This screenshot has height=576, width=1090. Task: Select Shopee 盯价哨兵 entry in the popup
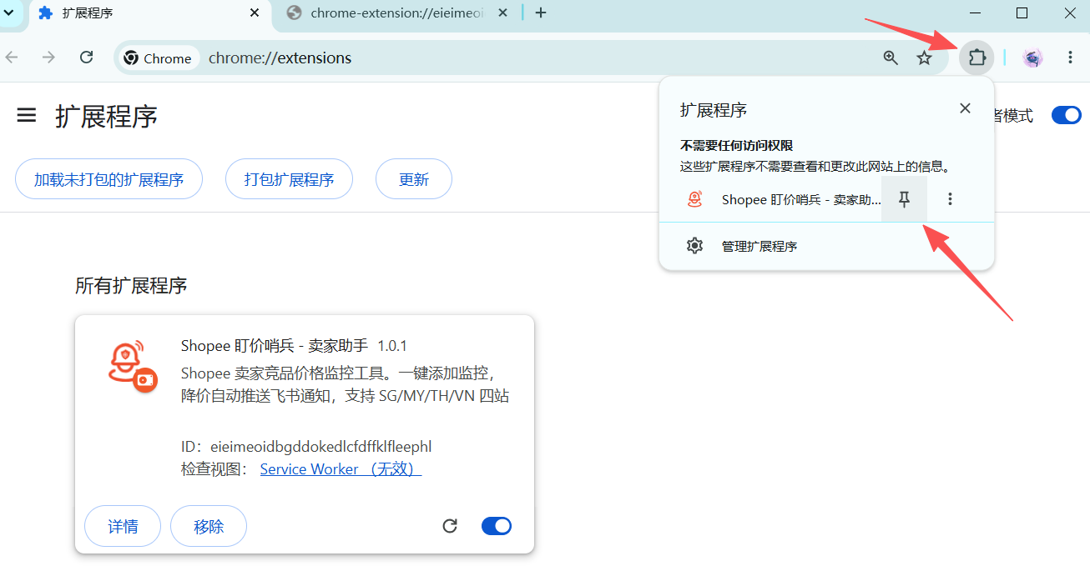click(x=801, y=199)
